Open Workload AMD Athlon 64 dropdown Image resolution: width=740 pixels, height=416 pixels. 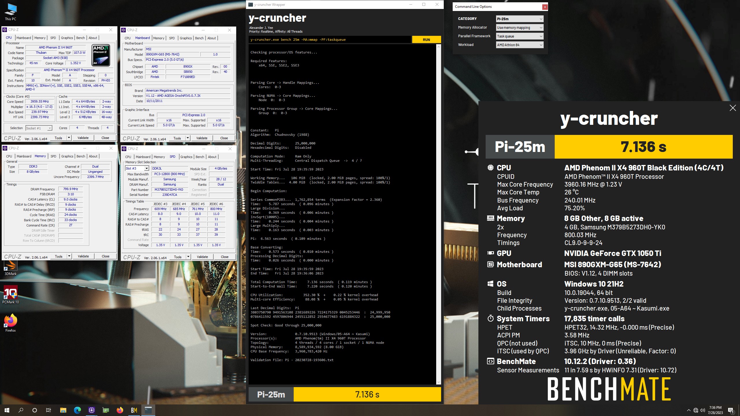point(520,45)
